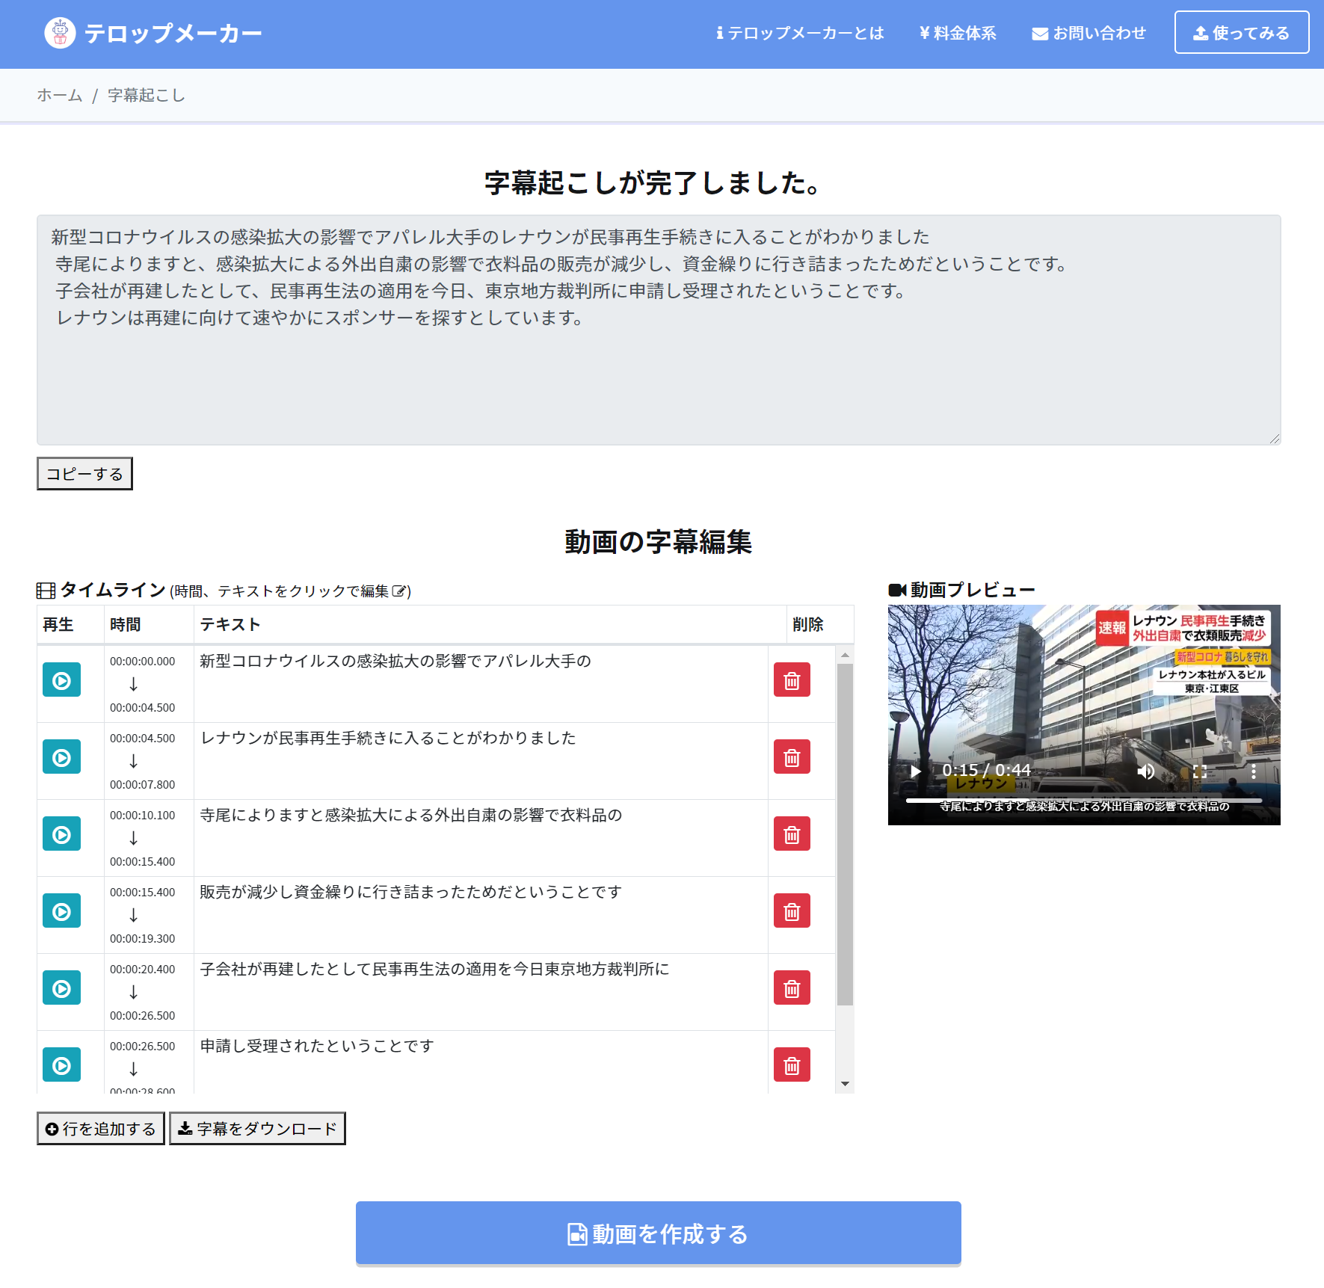The image size is (1324, 1288).
Task: Edit end time 00:00:19.300
Action: pyautogui.click(x=143, y=939)
